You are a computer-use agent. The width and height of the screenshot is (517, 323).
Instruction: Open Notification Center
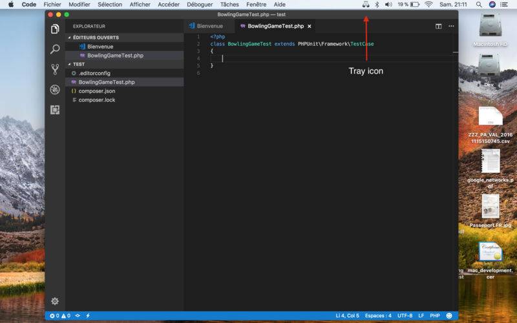pyautogui.click(x=504, y=5)
